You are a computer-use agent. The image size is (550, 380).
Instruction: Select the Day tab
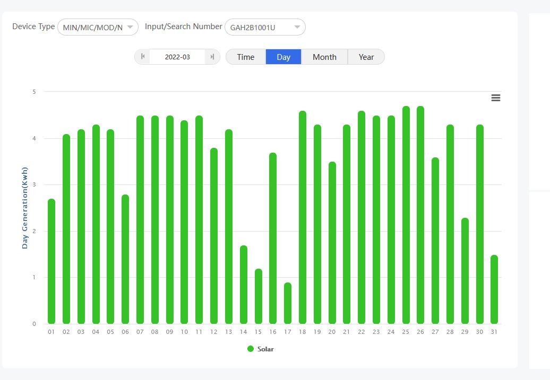tap(283, 57)
